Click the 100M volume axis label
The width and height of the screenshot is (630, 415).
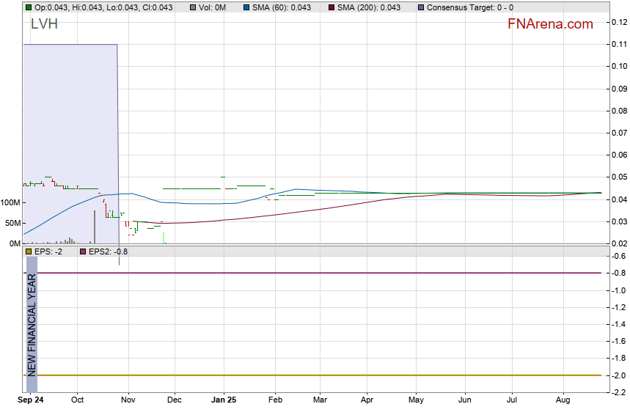coord(11,202)
